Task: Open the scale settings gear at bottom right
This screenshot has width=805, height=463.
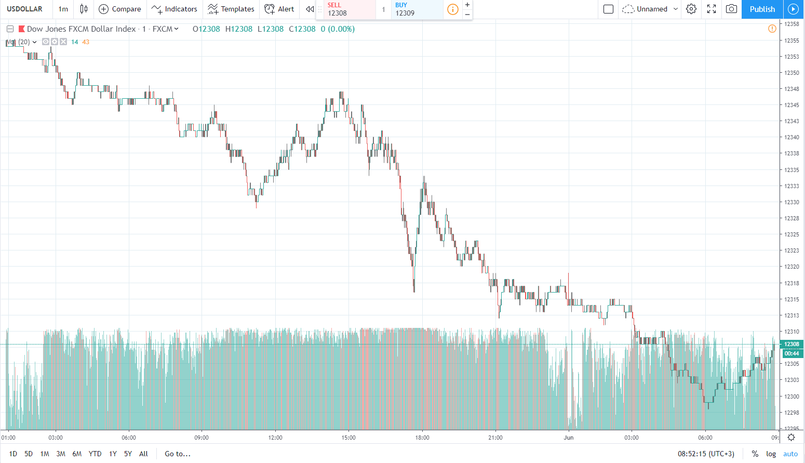Action: tap(791, 437)
